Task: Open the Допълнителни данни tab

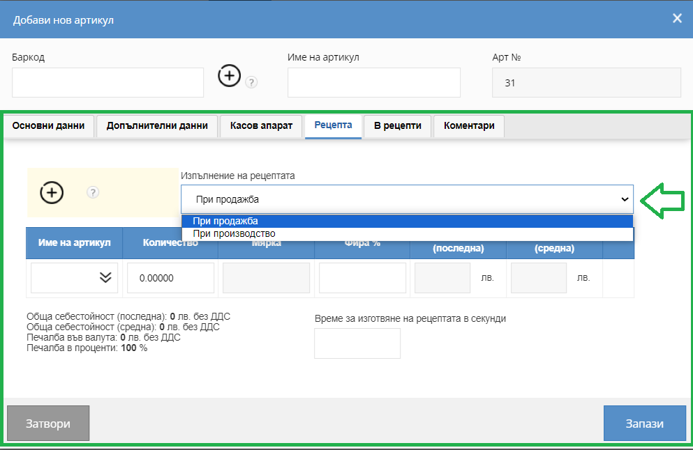Action: [x=157, y=125]
